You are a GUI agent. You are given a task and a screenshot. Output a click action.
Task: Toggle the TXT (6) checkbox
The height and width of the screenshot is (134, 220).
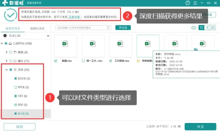pos(16,96)
